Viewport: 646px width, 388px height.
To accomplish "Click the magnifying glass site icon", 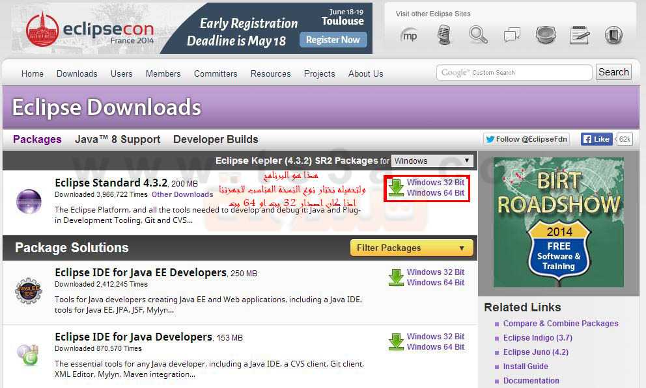I will click(x=478, y=35).
